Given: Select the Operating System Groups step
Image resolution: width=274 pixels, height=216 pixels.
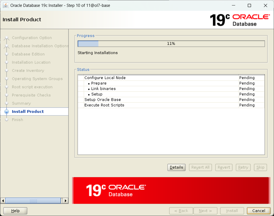Looking at the screenshot, I should click(x=37, y=79).
